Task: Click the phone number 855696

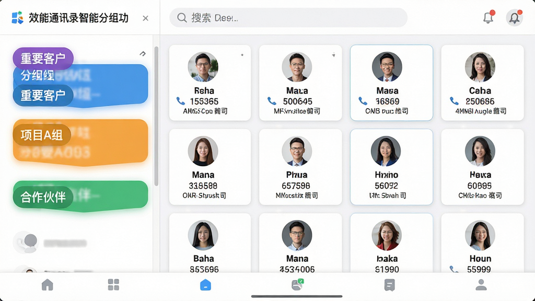Action: [204, 270]
